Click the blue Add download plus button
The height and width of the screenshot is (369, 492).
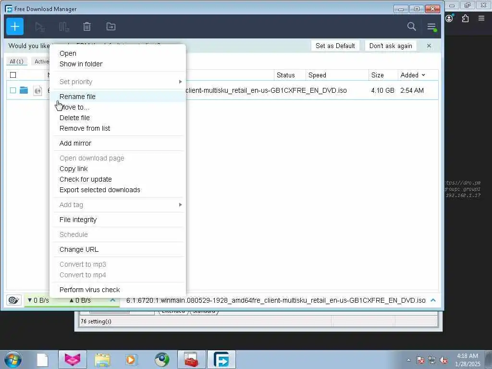point(15,27)
